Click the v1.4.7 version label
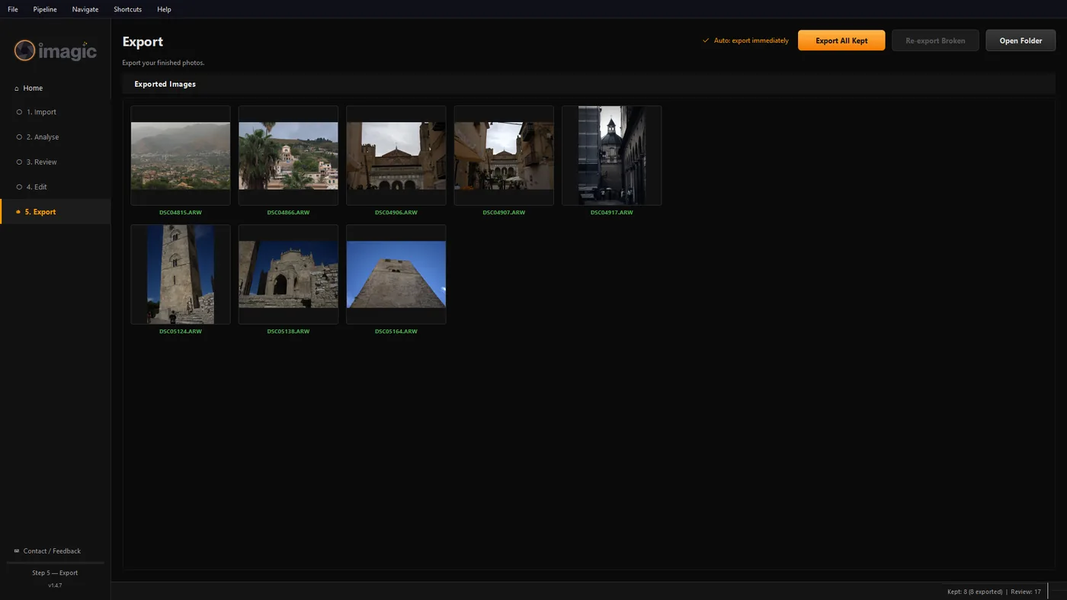 55,586
